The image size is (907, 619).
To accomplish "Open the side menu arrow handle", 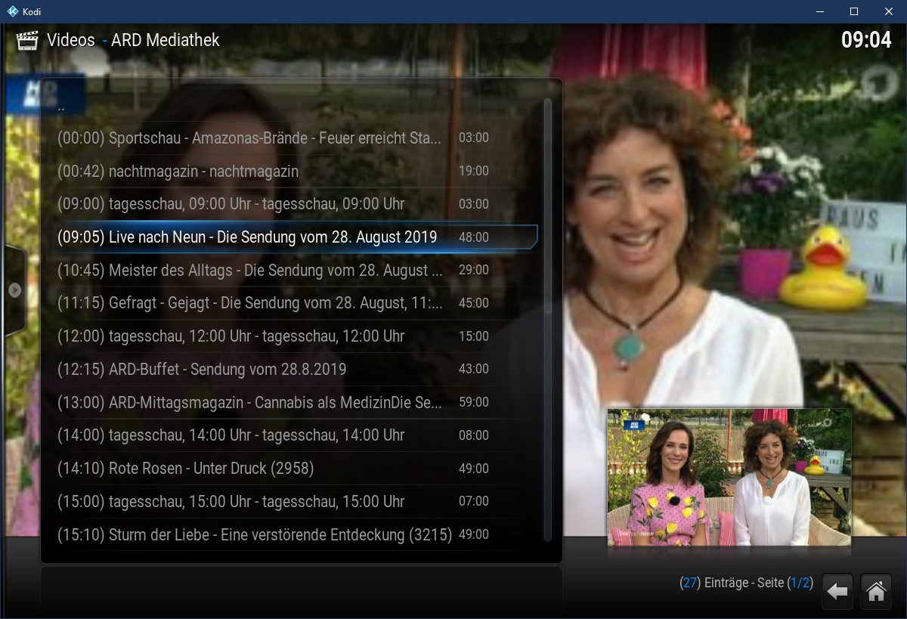I will (x=14, y=290).
